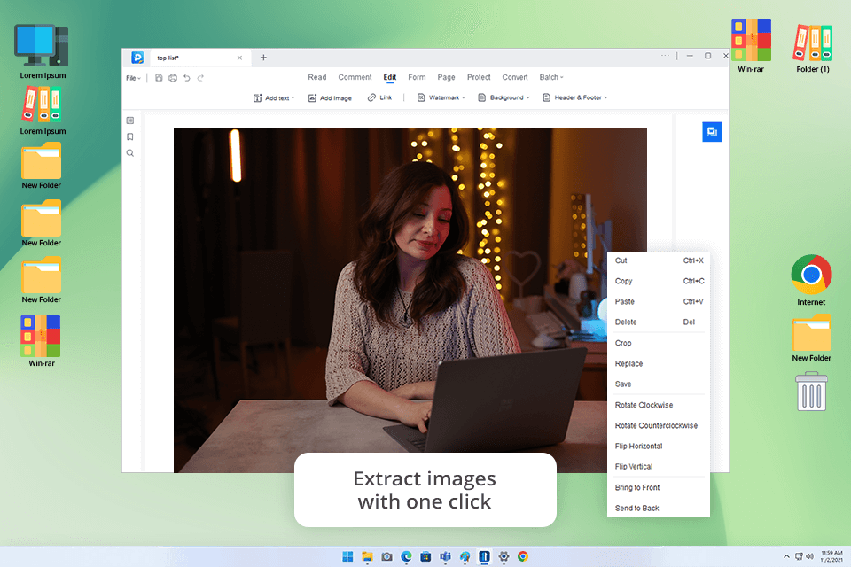Open Settings gear in the taskbar

pos(504,556)
